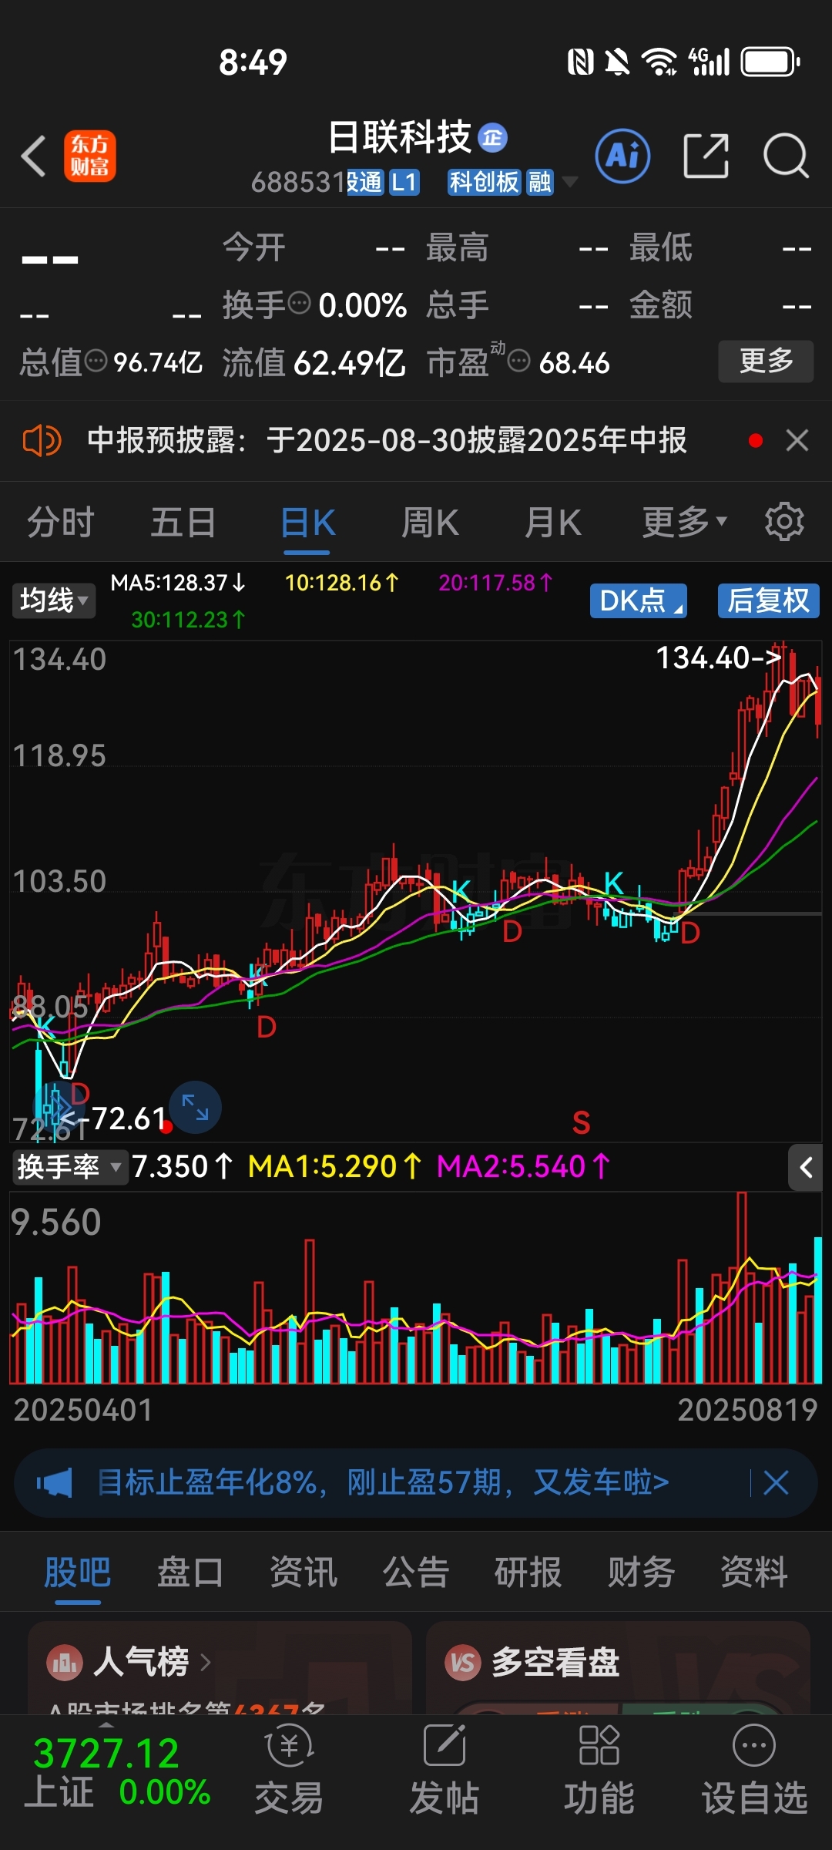Tap the blue megaphone promo icon
This screenshot has width=832, height=1850.
pos(54,1482)
